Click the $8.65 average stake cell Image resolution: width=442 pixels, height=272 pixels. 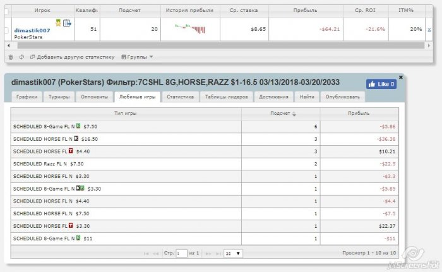click(244, 29)
